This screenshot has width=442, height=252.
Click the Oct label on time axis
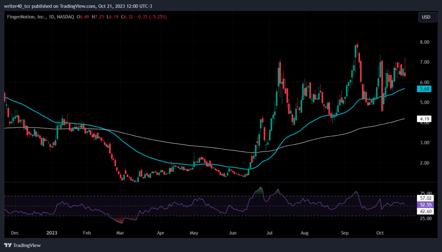[x=380, y=233]
